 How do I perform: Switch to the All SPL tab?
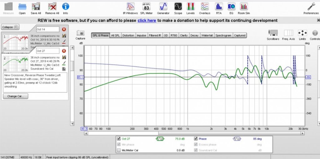115,35
